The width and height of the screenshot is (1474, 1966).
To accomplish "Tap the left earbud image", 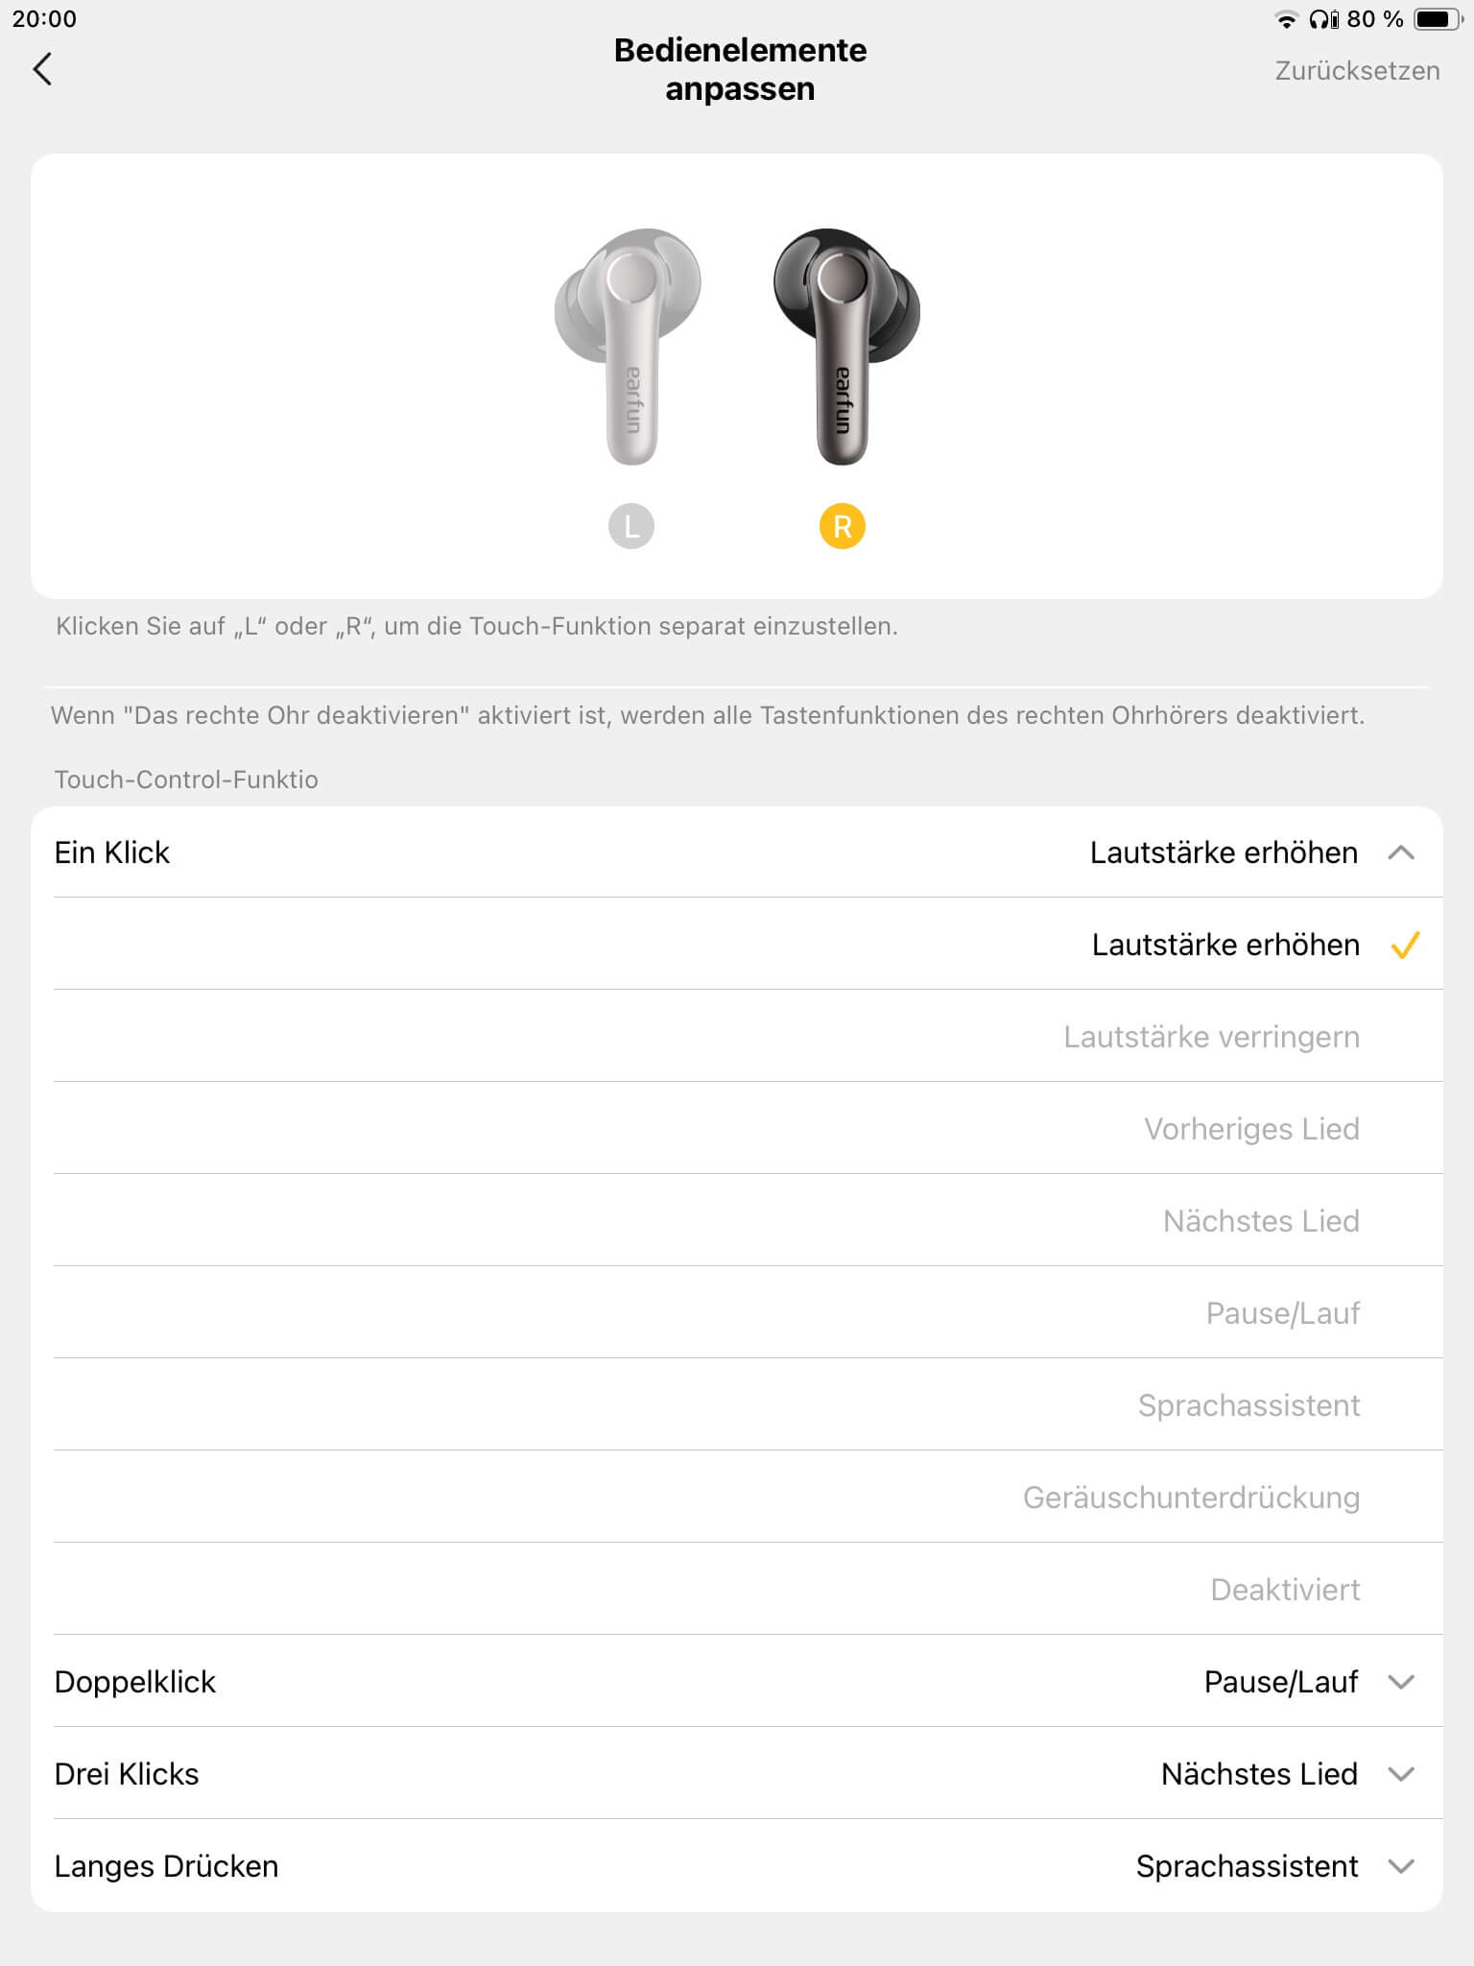I will (629, 346).
